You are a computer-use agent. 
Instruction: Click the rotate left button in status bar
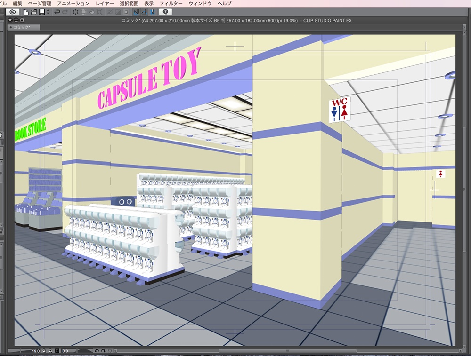(97, 351)
